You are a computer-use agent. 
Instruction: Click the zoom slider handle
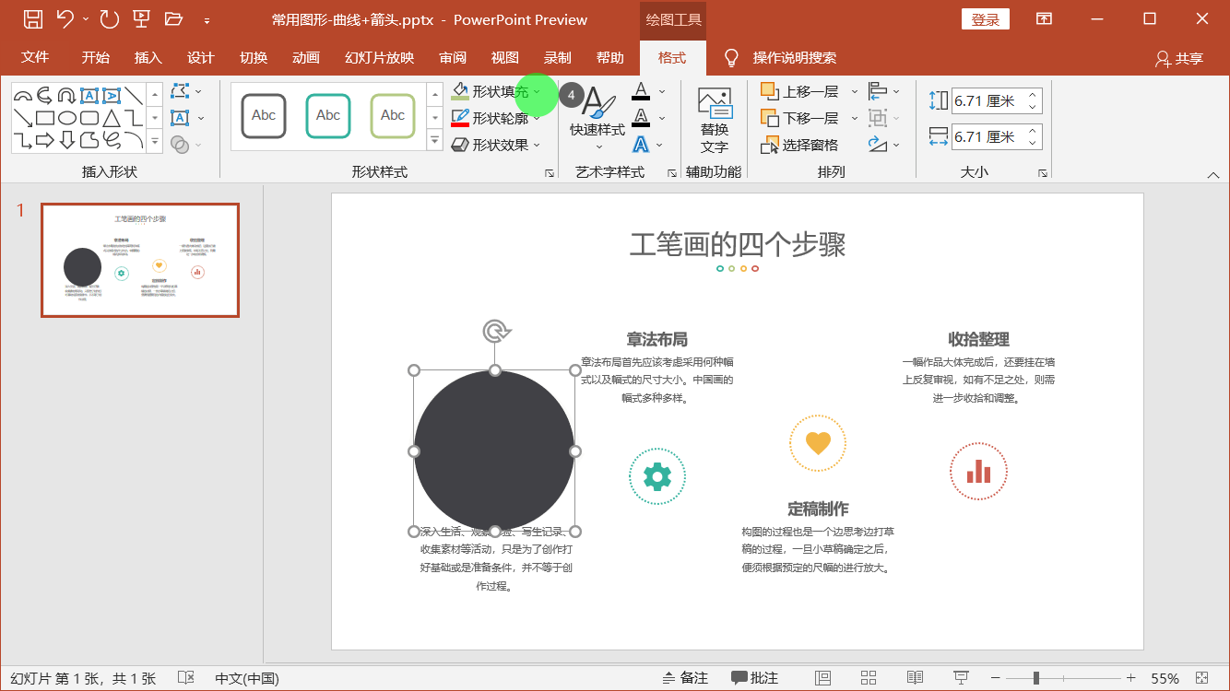1036,678
